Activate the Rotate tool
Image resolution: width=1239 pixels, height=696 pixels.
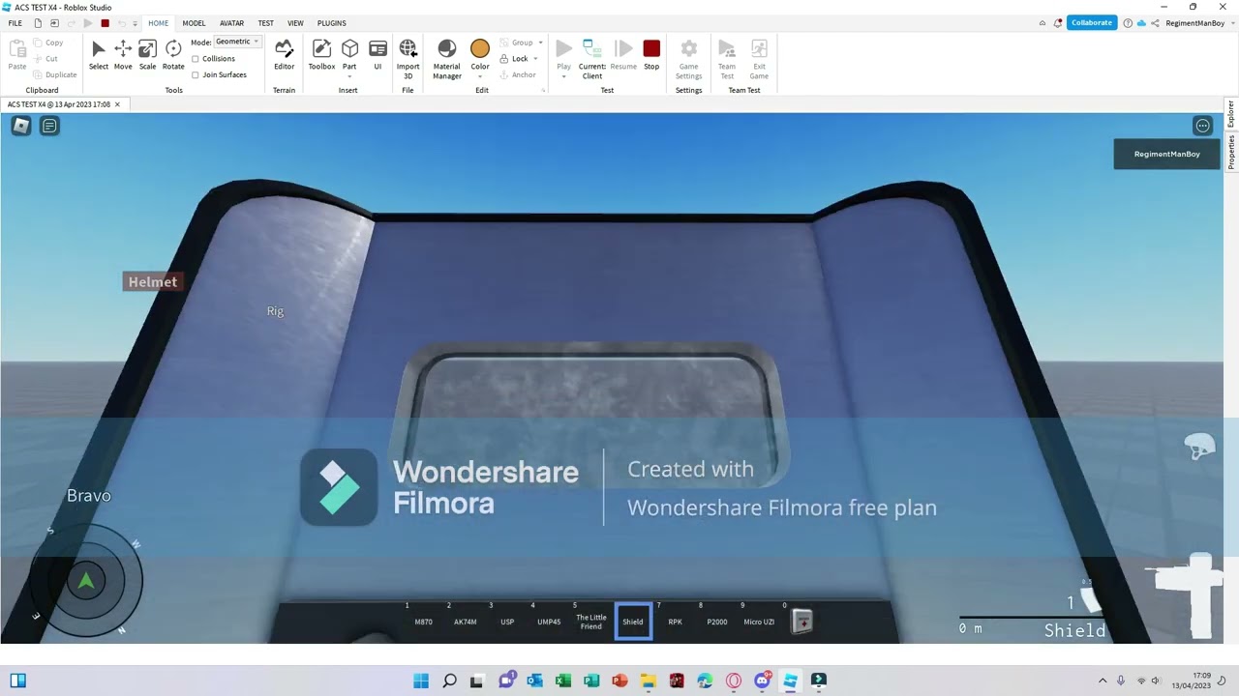point(173,55)
